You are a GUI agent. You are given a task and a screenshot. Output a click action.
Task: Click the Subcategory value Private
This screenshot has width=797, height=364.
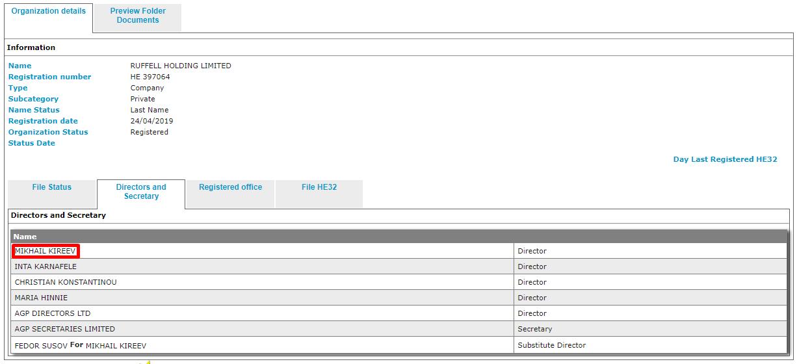(x=142, y=99)
